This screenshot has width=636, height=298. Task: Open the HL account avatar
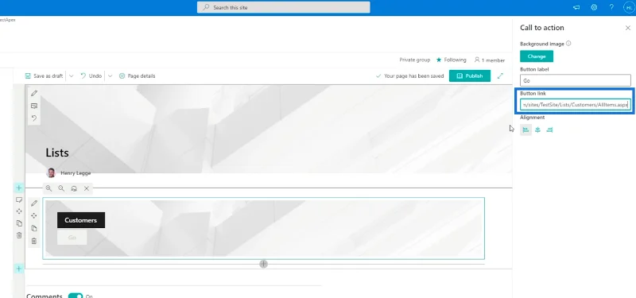click(x=629, y=7)
